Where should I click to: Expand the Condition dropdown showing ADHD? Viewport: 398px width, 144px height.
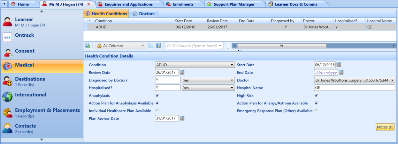195,65
